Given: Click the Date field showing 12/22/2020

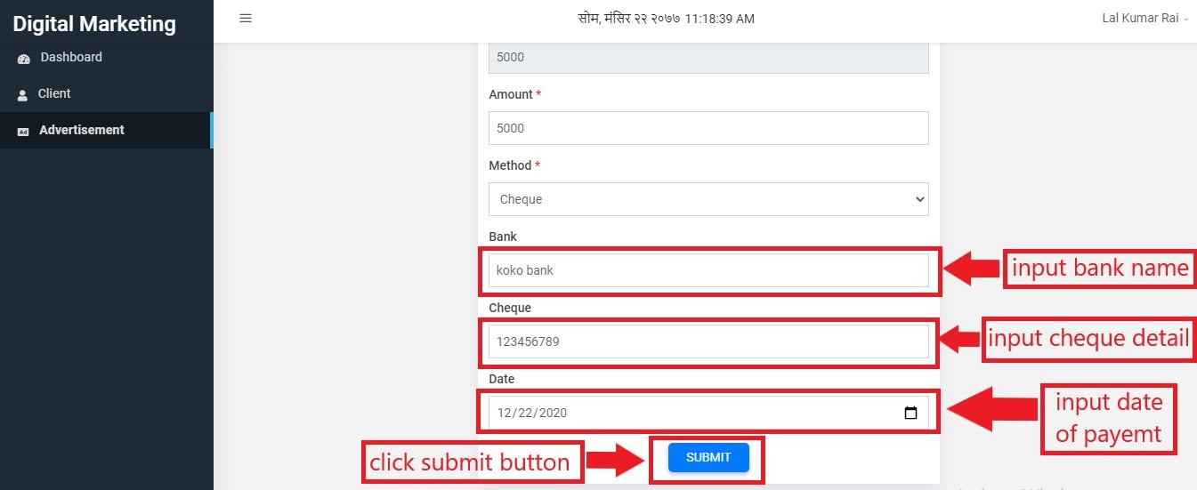Looking at the screenshot, I should pos(708,413).
